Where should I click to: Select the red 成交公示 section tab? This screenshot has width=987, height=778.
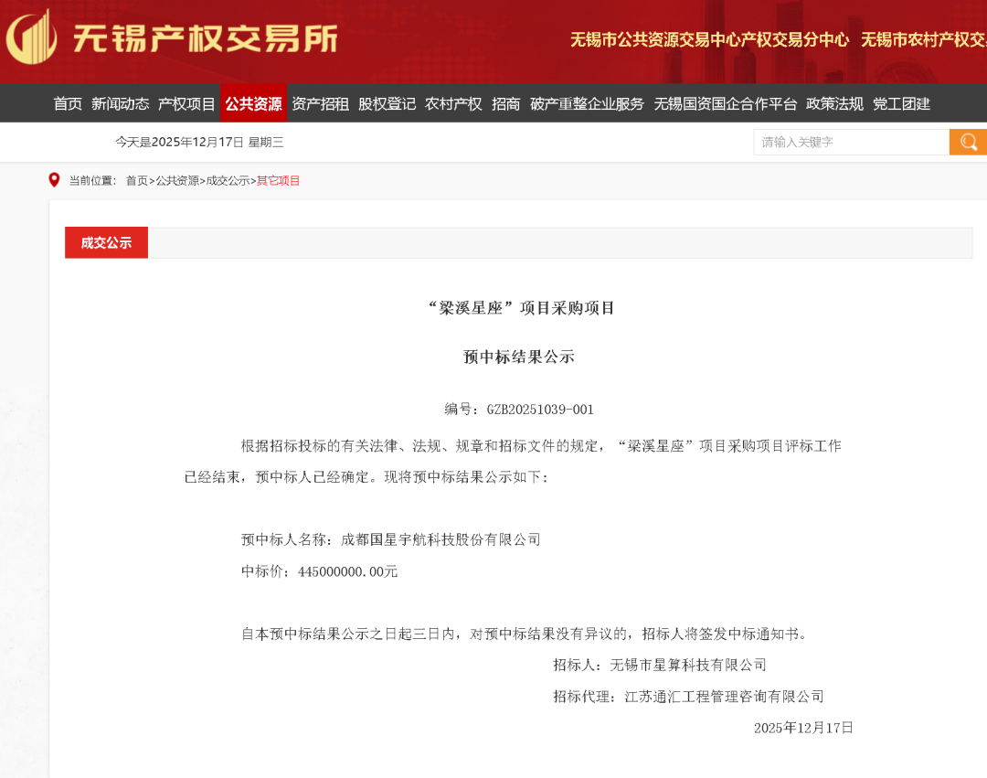coord(106,242)
